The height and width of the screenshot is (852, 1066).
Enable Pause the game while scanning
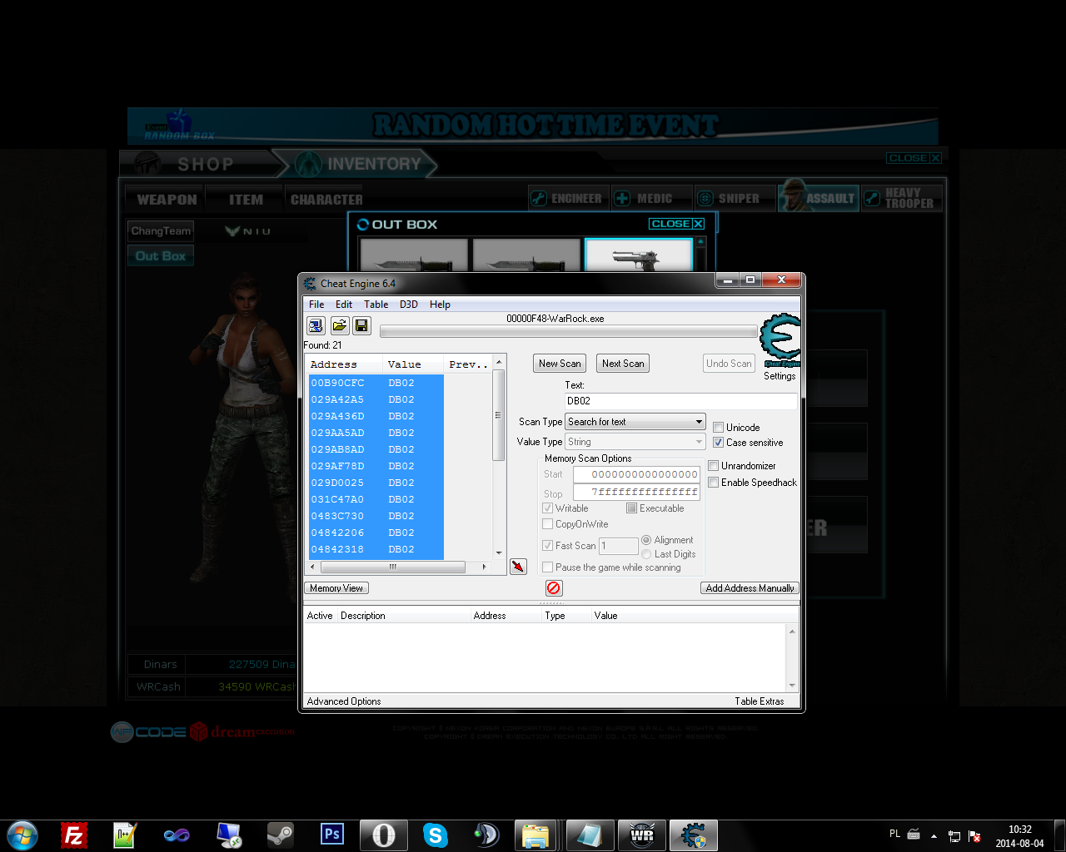pos(547,567)
